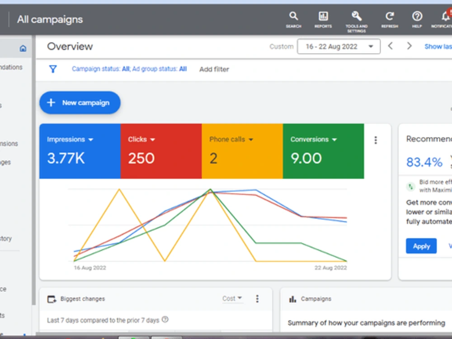Open the Cost dropdown in Biggest changes
This screenshot has height=339, width=452.
(232, 299)
